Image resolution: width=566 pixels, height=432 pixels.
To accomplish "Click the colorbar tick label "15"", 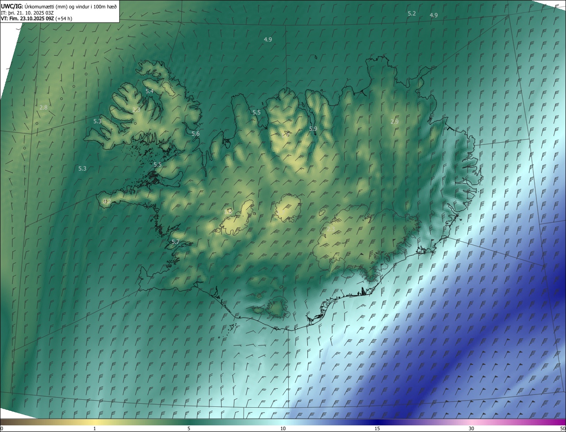I will 377,428.
